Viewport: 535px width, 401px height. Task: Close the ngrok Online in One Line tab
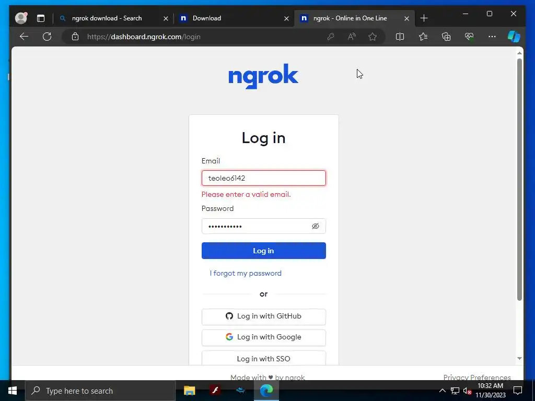point(406,18)
